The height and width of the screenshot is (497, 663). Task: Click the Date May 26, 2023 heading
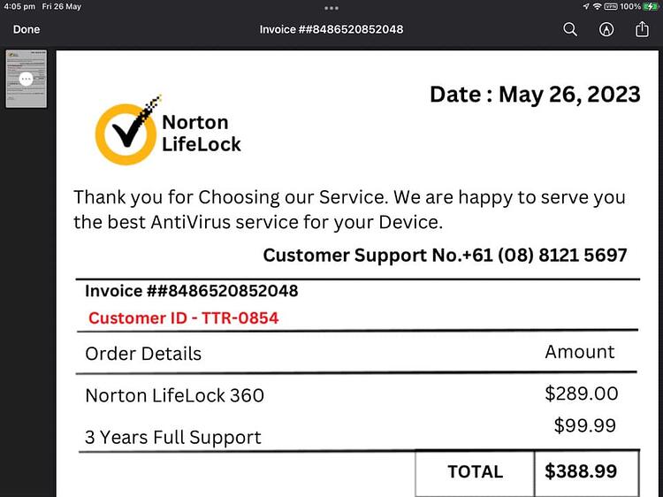(x=535, y=95)
